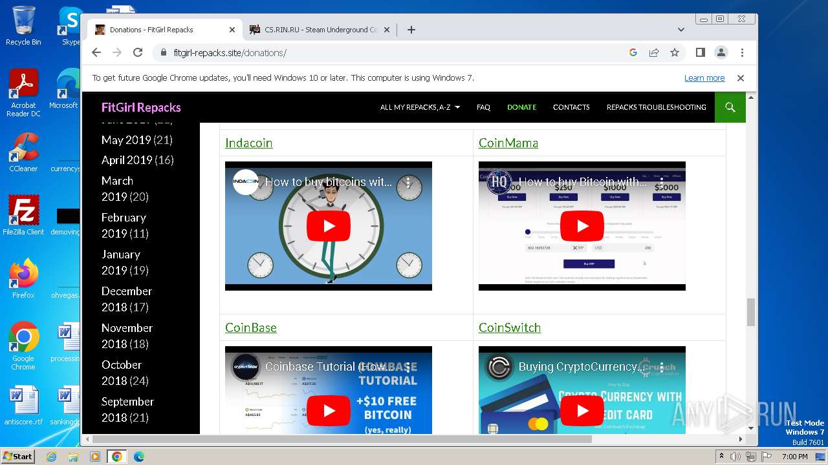Select the CCleaner desktop icon
828x465 pixels.
coord(23,152)
